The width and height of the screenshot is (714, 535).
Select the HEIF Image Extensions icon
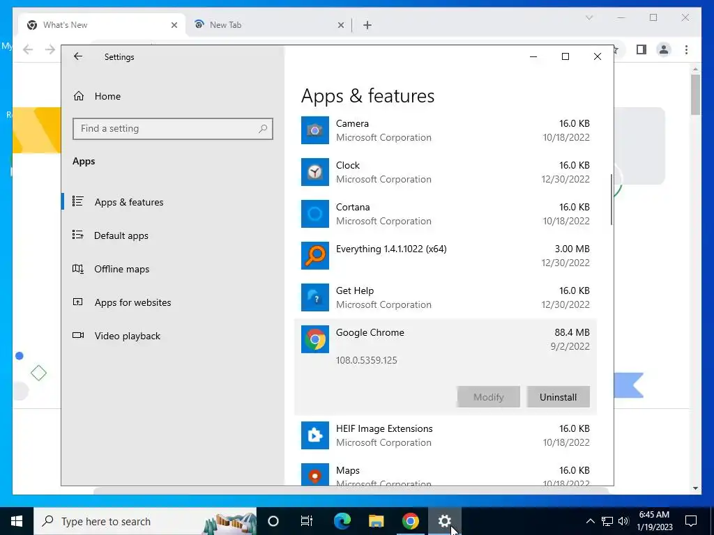(315, 435)
